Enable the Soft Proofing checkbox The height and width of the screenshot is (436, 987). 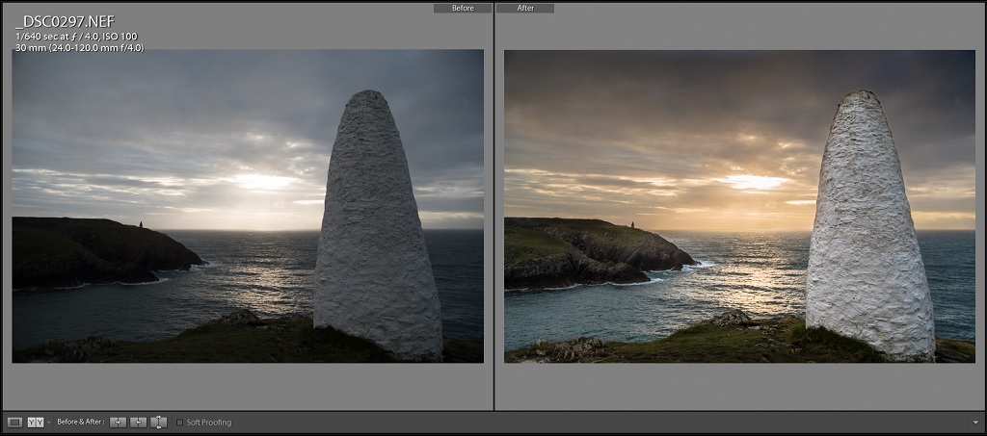click(x=180, y=422)
